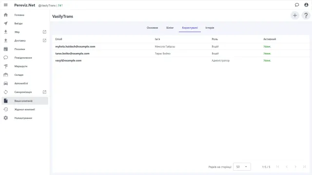Open Налаштування settings gear item
The width and height of the screenshot is (312, 175).
25,118
